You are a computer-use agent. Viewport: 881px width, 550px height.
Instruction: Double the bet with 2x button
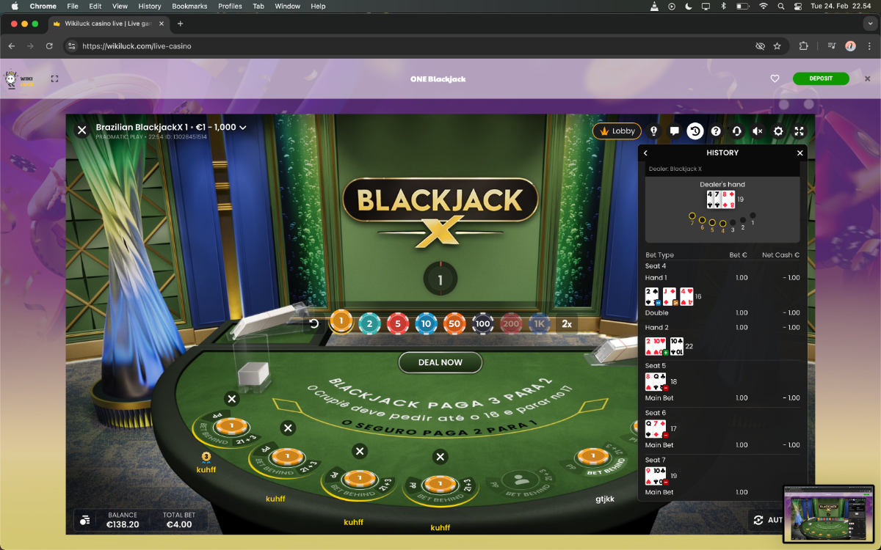click(567, 323)
